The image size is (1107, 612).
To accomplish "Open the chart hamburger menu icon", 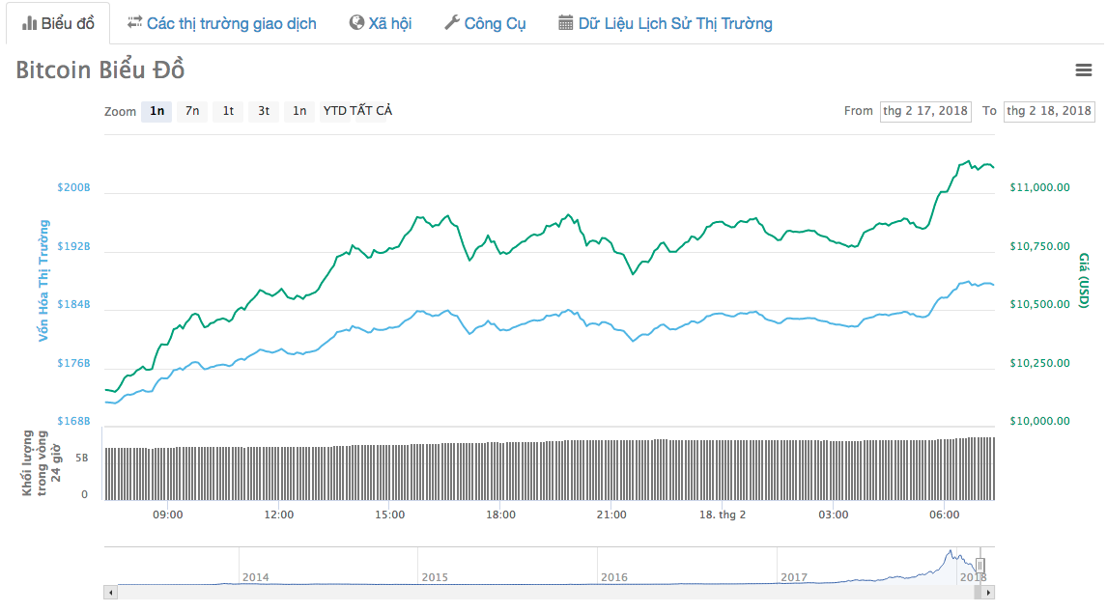I will (x=1083, y=70).
